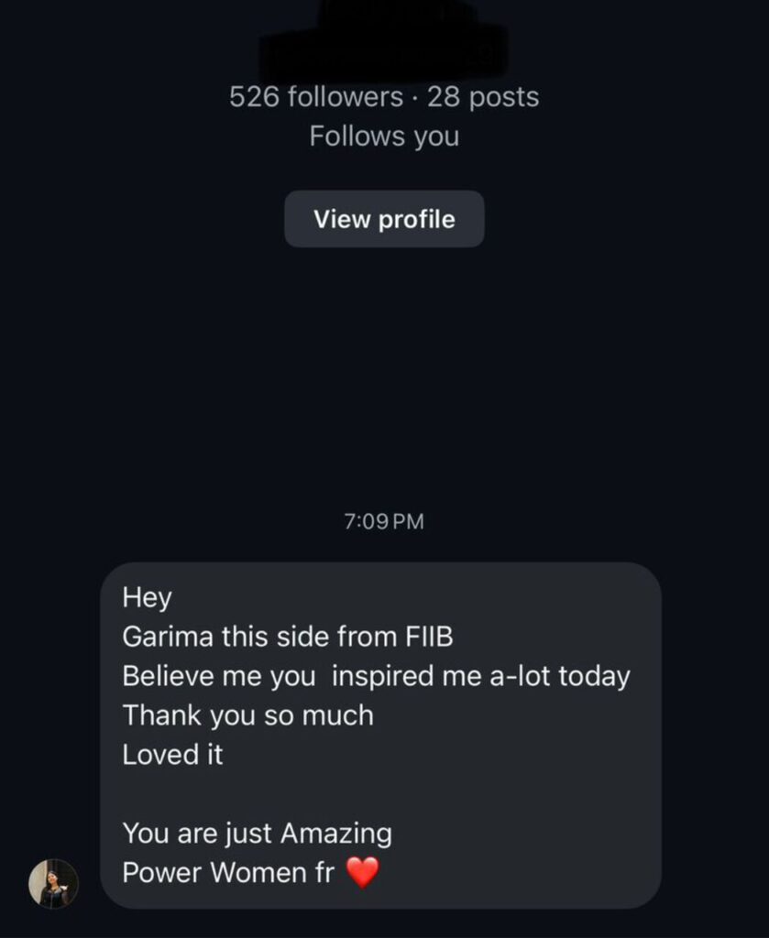Select the 7:09 PM message timestamp
This screenshot has height=938, width=769.
point(384,522)
